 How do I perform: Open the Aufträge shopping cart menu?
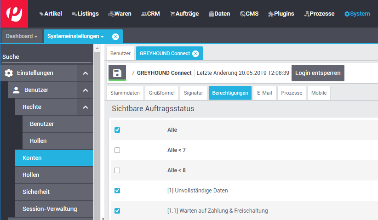[x=184, y=14]
